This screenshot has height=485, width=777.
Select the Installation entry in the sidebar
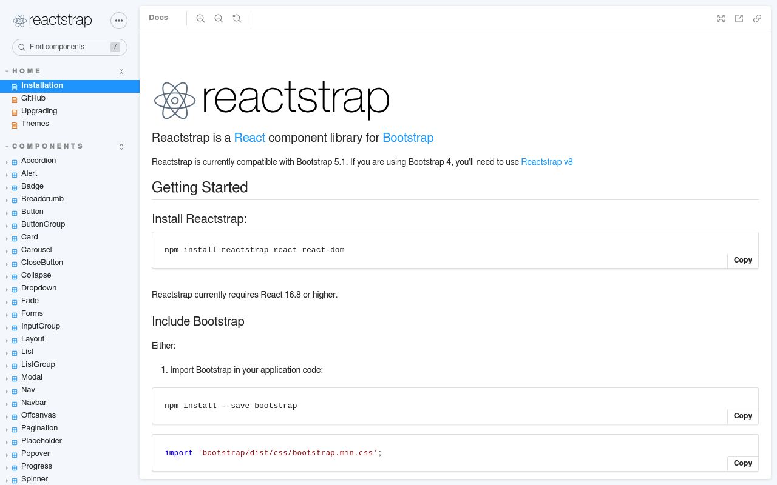[x=42, y=85]
